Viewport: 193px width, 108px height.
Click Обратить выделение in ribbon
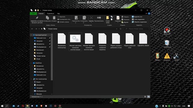point(139,22)
